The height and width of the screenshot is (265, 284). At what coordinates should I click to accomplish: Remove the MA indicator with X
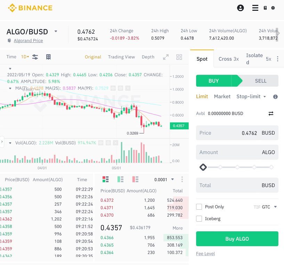(128, 88)
